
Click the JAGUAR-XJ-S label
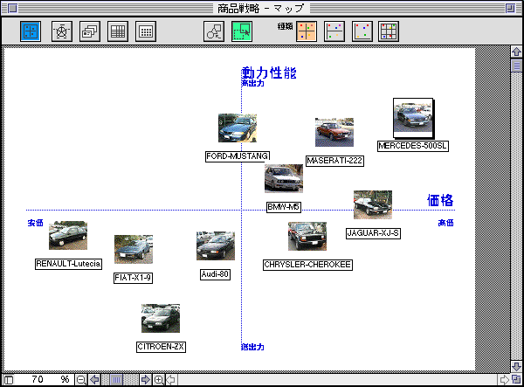pos(373,233)
